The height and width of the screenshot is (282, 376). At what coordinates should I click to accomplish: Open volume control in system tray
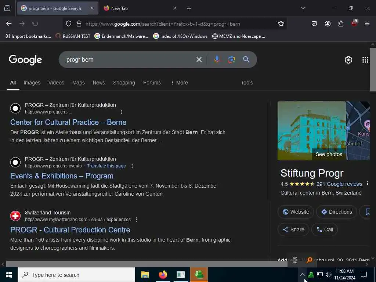(x=328, y=275)
